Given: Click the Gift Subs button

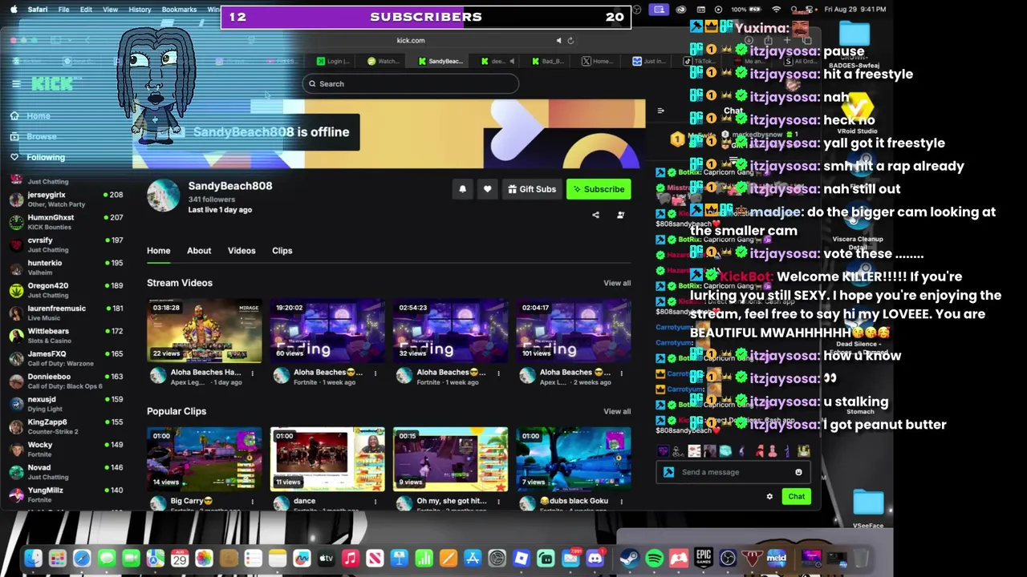Looking at the screenshot, I should coord(531,189).
